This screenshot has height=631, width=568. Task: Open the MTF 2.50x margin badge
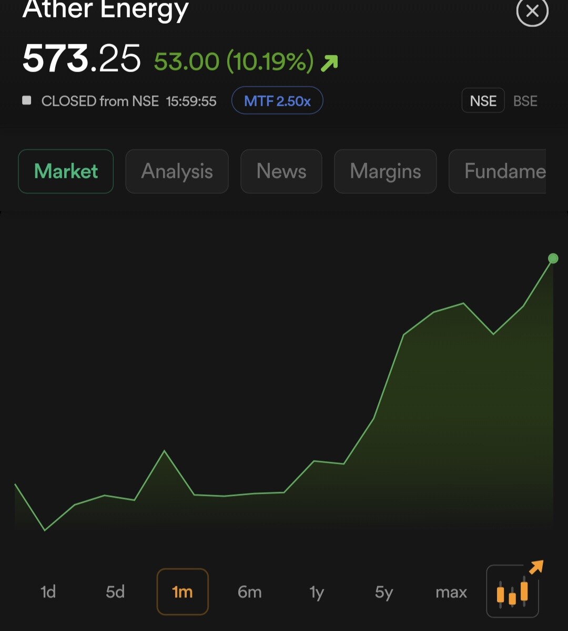277,100
